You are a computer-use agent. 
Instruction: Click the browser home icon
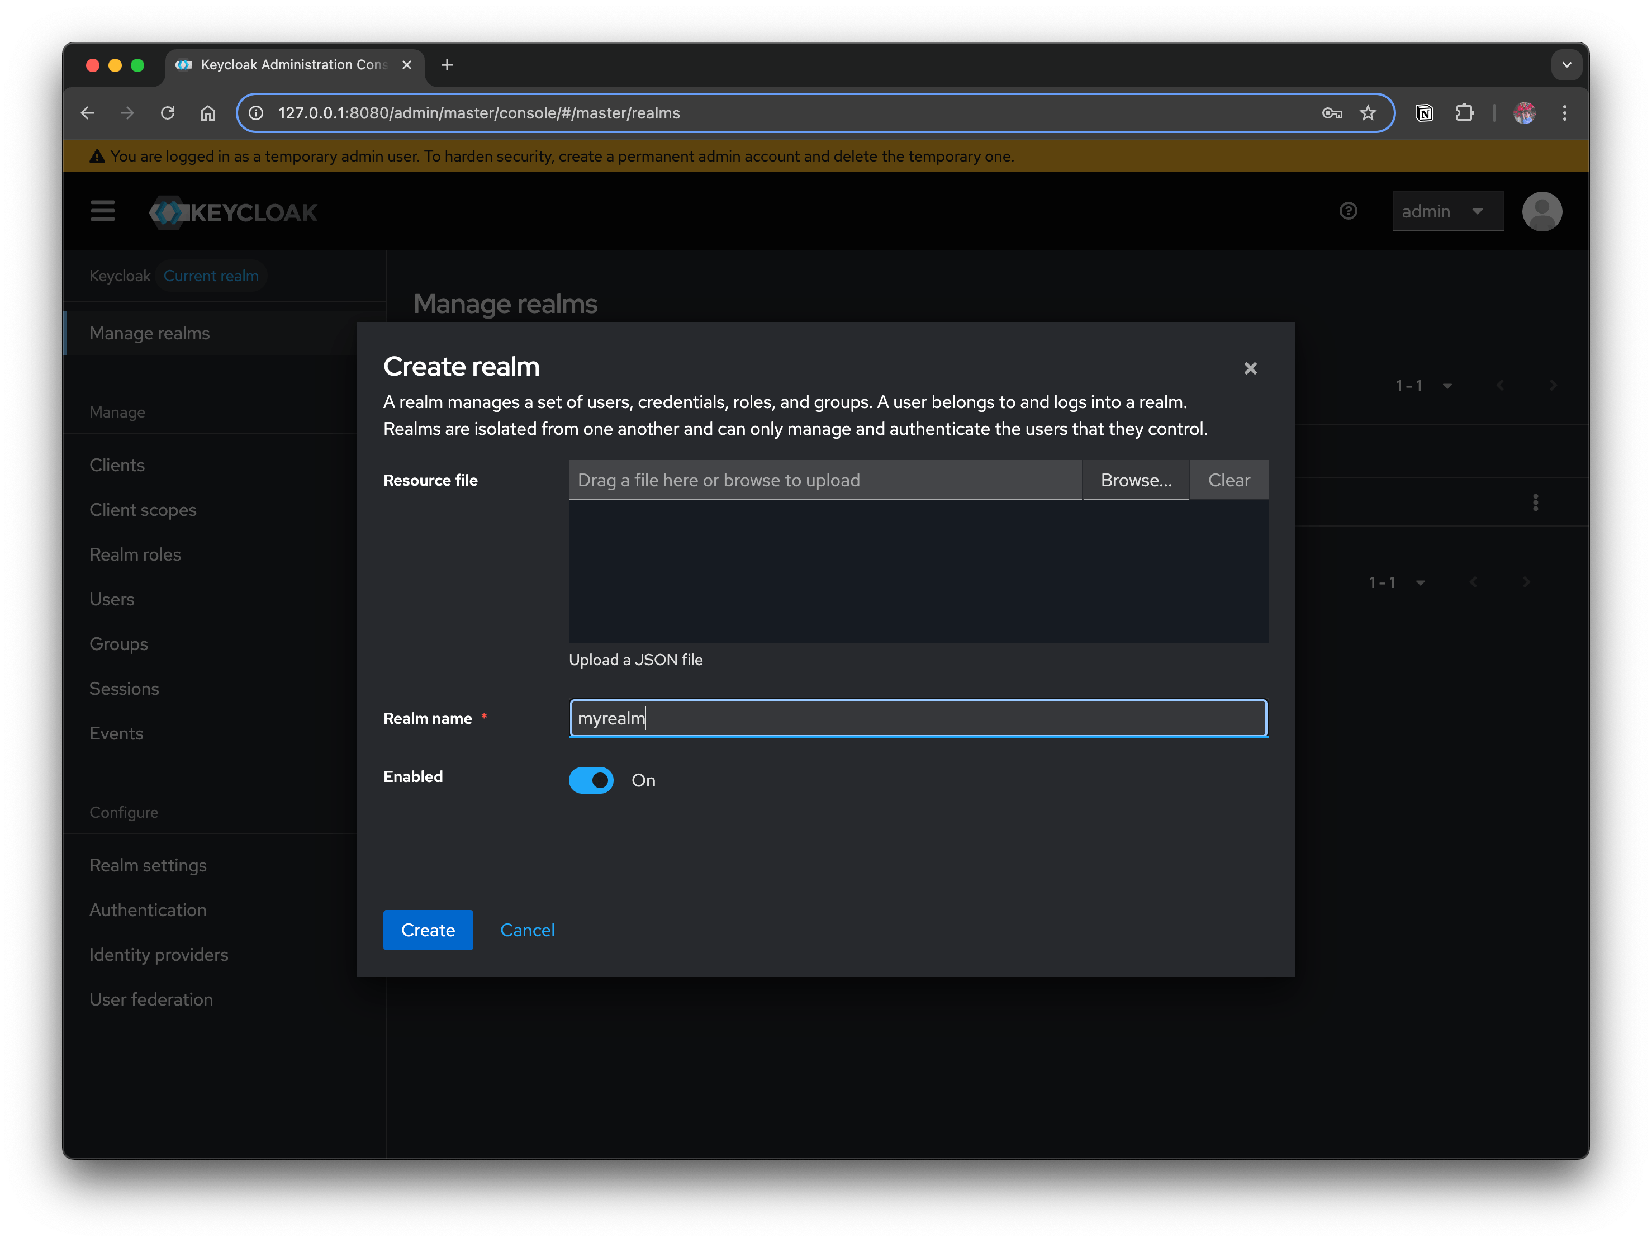tap(208, 113)
